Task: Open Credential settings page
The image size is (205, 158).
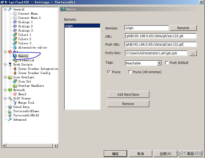Action: tap(26, 60)
